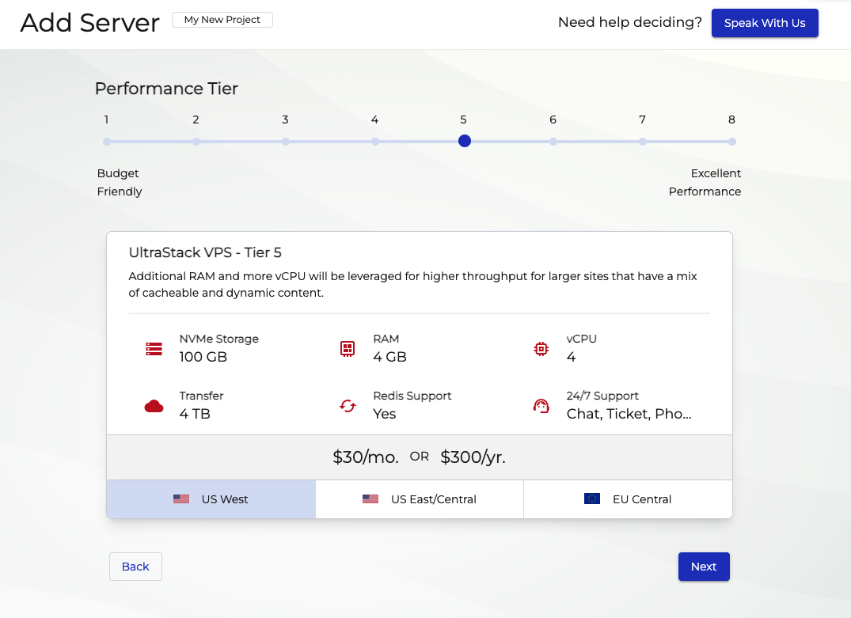
Task: Select tier 3 on the slider
Action: pos(286,142)
